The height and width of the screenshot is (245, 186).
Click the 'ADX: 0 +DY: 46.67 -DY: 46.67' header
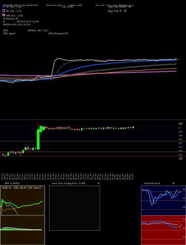coord(21,188)
